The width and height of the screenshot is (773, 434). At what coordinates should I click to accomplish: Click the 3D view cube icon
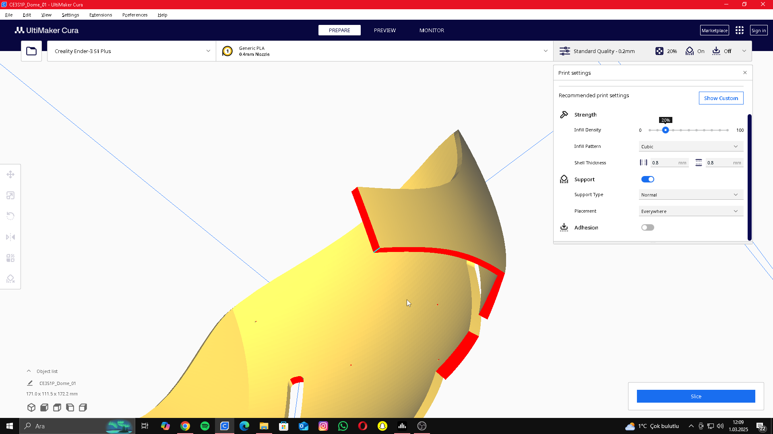point(31,407)
